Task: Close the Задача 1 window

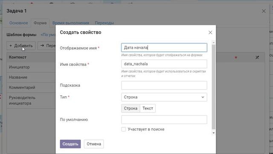Action: (x=264, y=11)
